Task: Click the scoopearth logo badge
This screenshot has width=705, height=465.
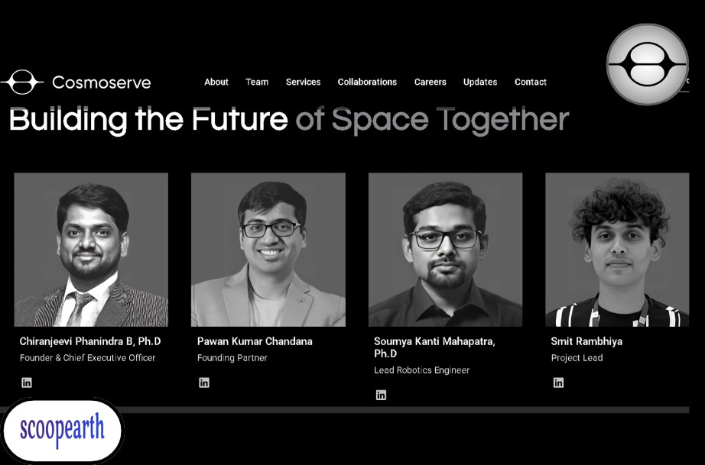Action: (63, 430)
